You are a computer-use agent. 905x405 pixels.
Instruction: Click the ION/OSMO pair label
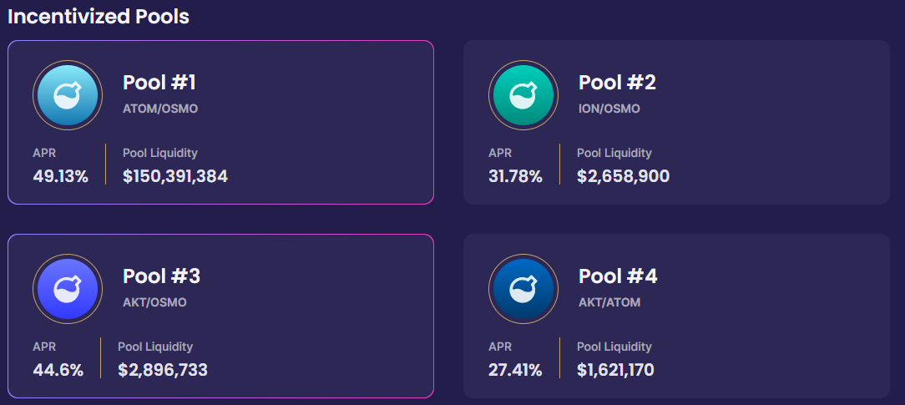[x=609, y=109]
